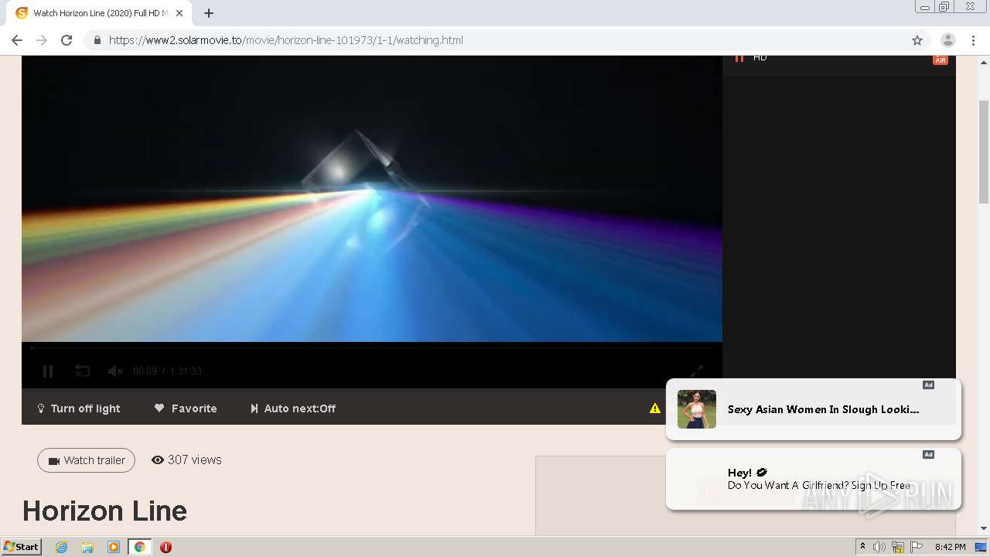
Task: Open system volume control in tray
Action: (x=879, y=547)
